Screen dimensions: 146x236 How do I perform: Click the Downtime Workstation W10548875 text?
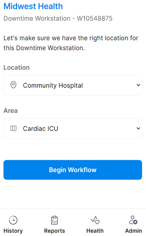58,19
